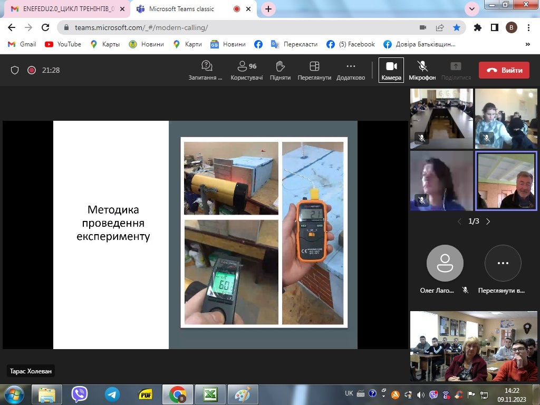Image resolution: width=540 pixels, height=405 pixels.
Task: Click the Олег Лагод participant avatar
Action: point(445,263)
